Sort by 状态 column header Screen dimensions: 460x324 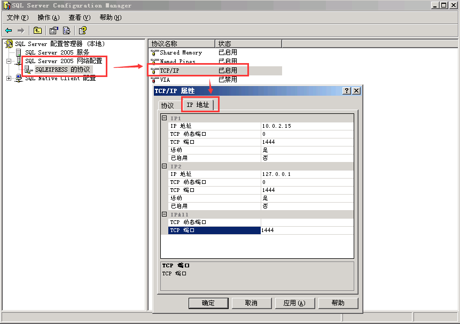coord(248,44)
